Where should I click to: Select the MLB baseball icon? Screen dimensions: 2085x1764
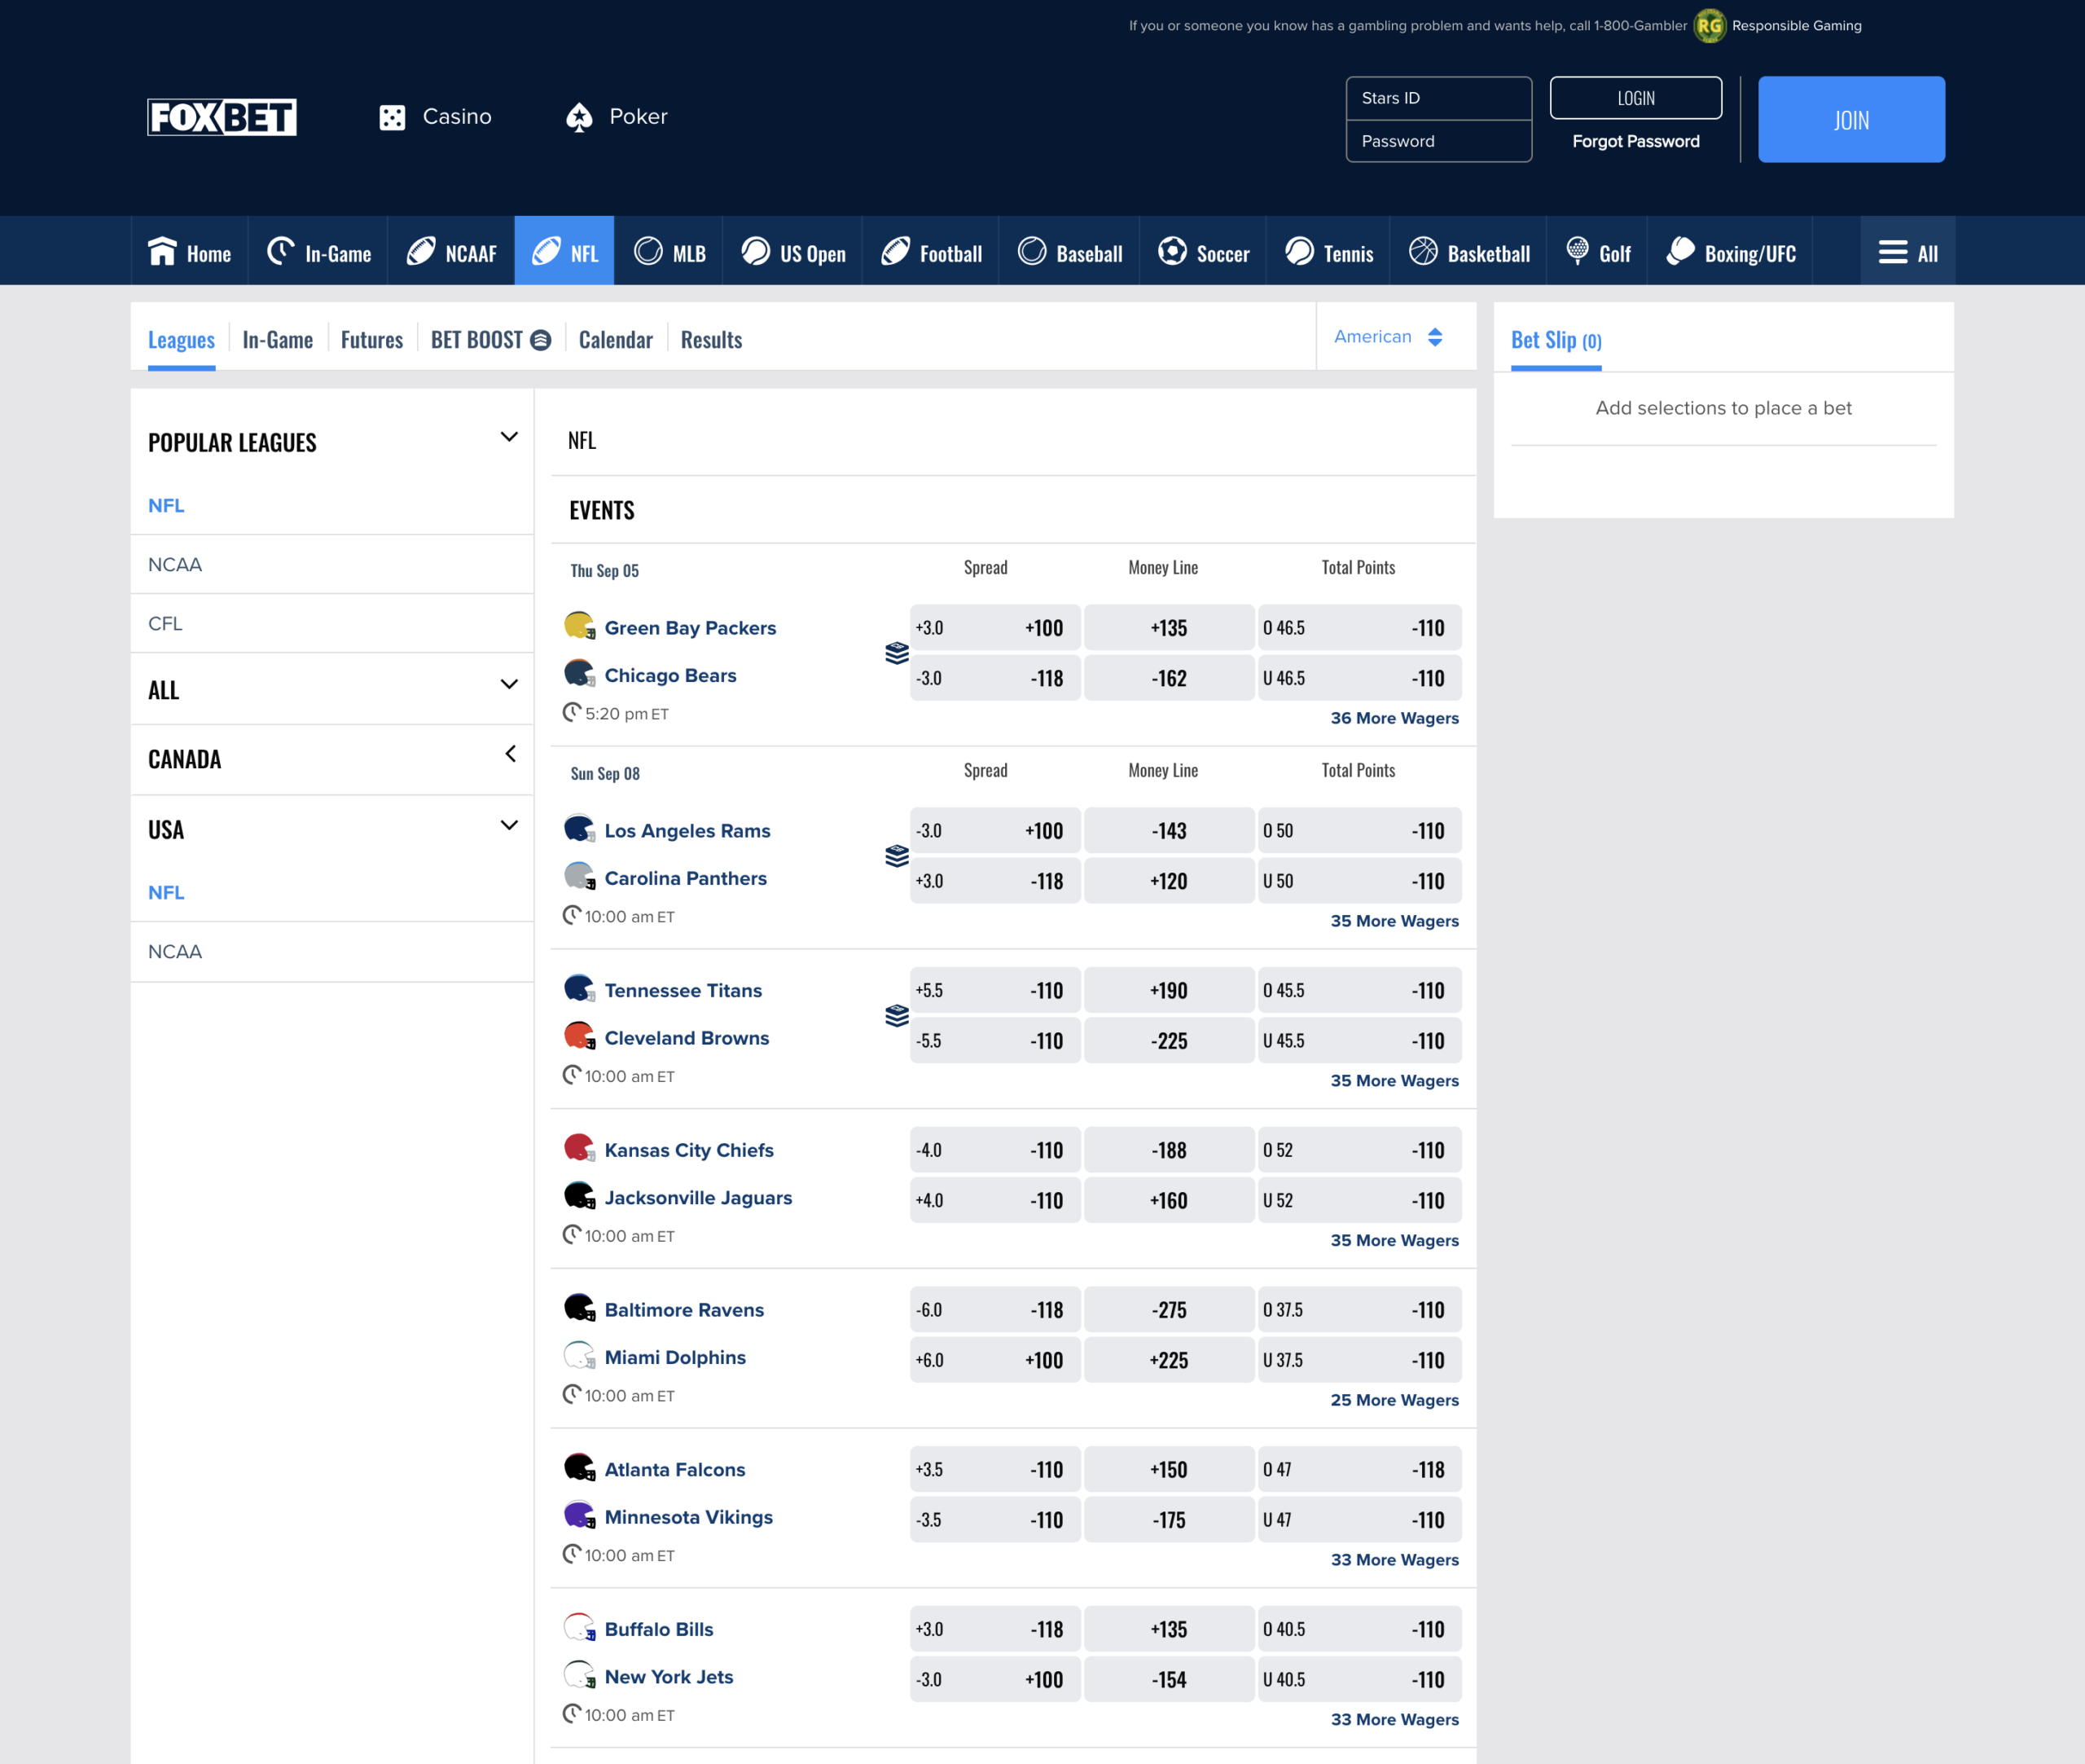[x=648, y=251]
